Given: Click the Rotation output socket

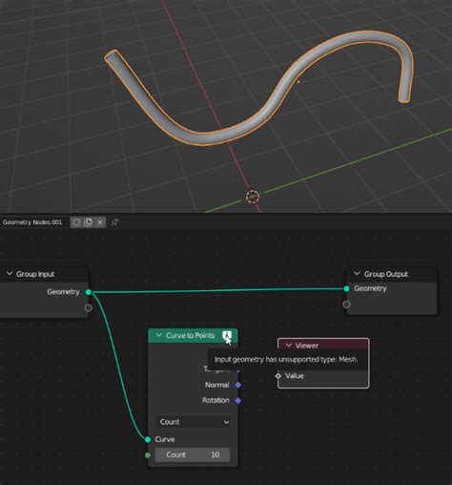Looking at the screenshot, I should point(238,400).
